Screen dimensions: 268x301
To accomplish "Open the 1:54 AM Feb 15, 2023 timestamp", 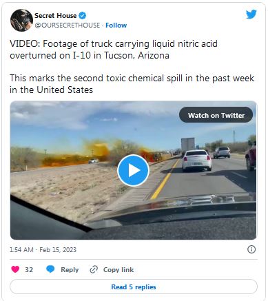I will point(43,250).
